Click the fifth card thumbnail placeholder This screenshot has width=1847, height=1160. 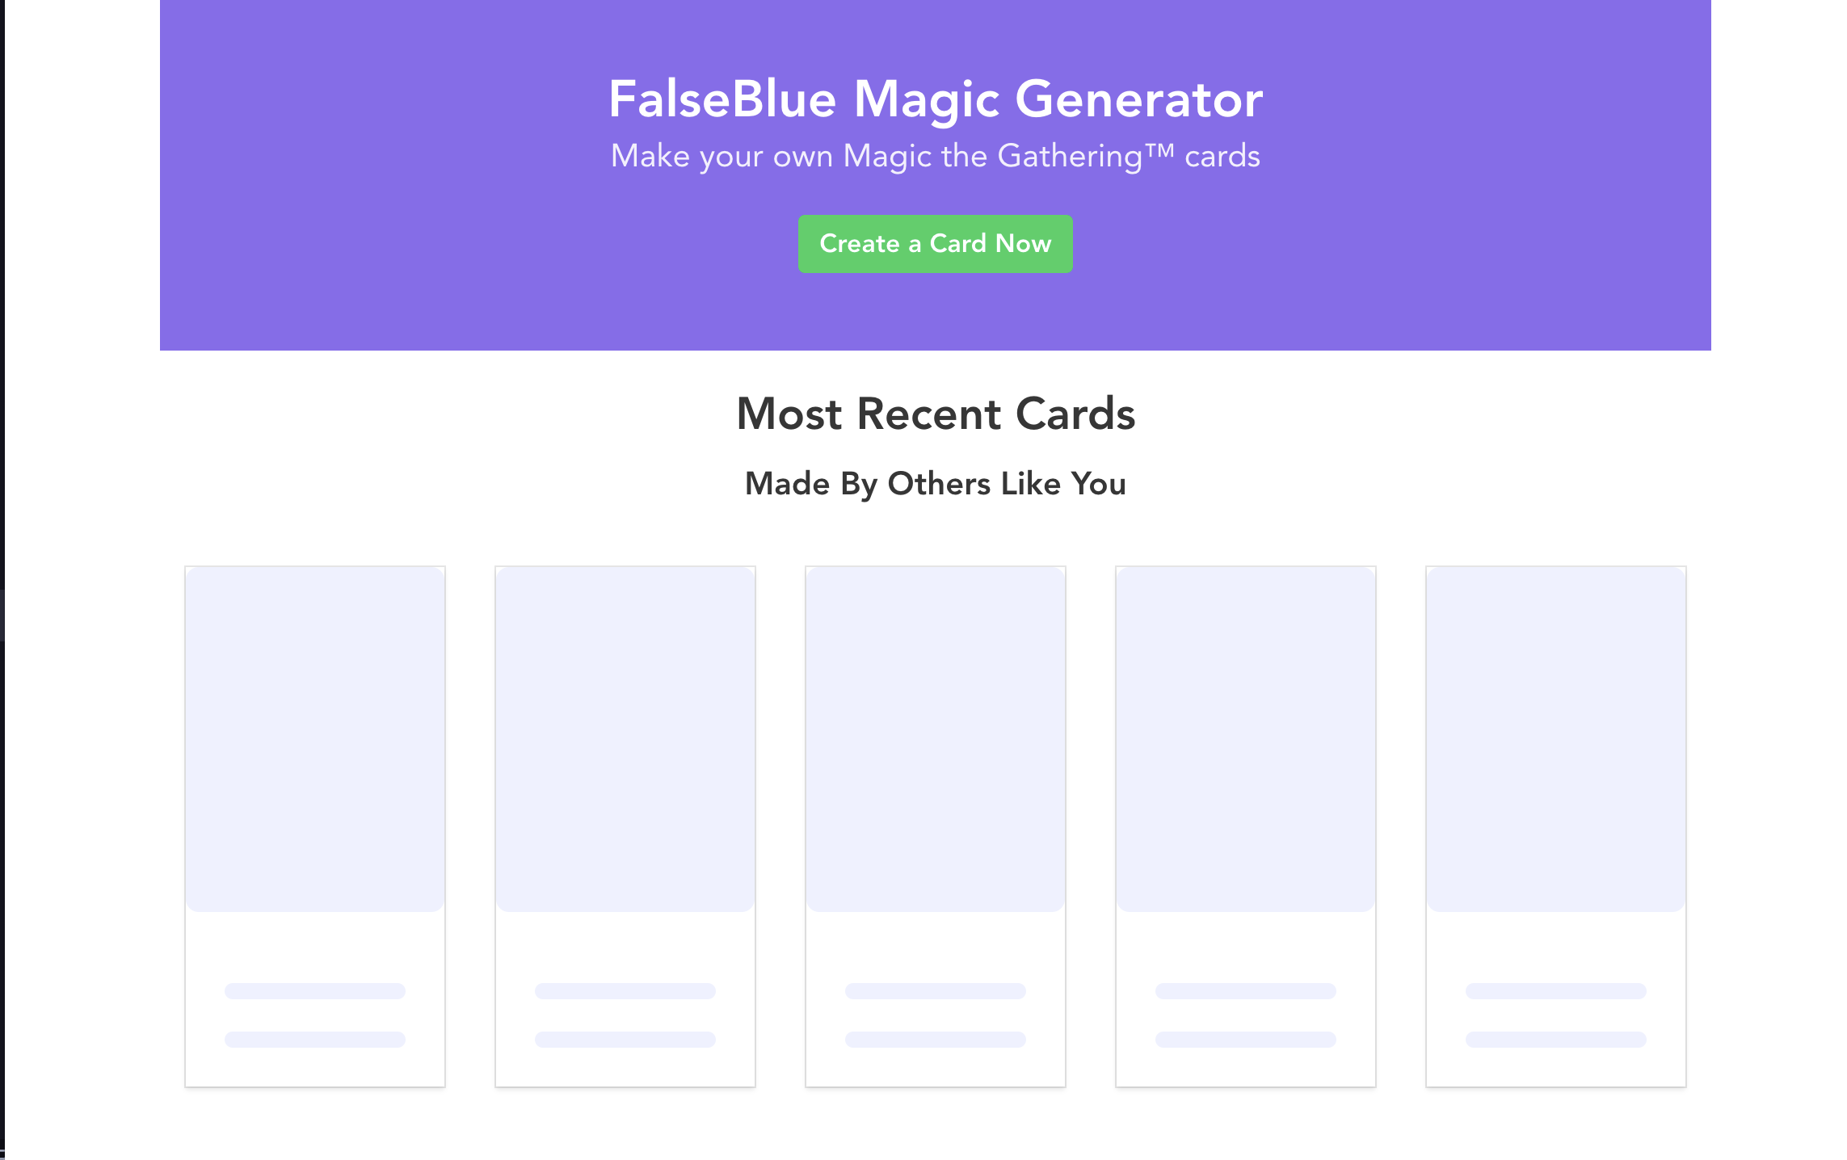(1555, 738)
